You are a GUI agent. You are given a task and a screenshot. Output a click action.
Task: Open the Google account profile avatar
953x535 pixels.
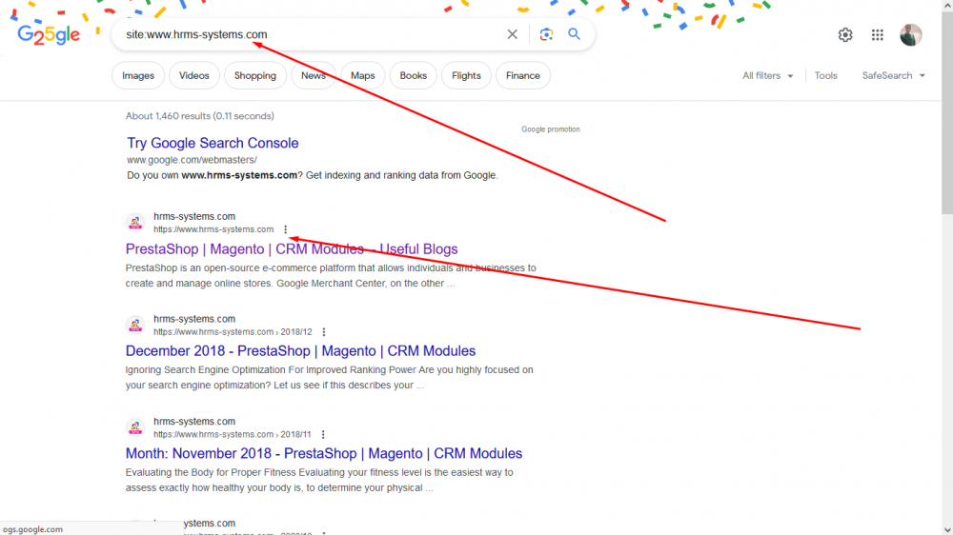[x=910, y=35]
